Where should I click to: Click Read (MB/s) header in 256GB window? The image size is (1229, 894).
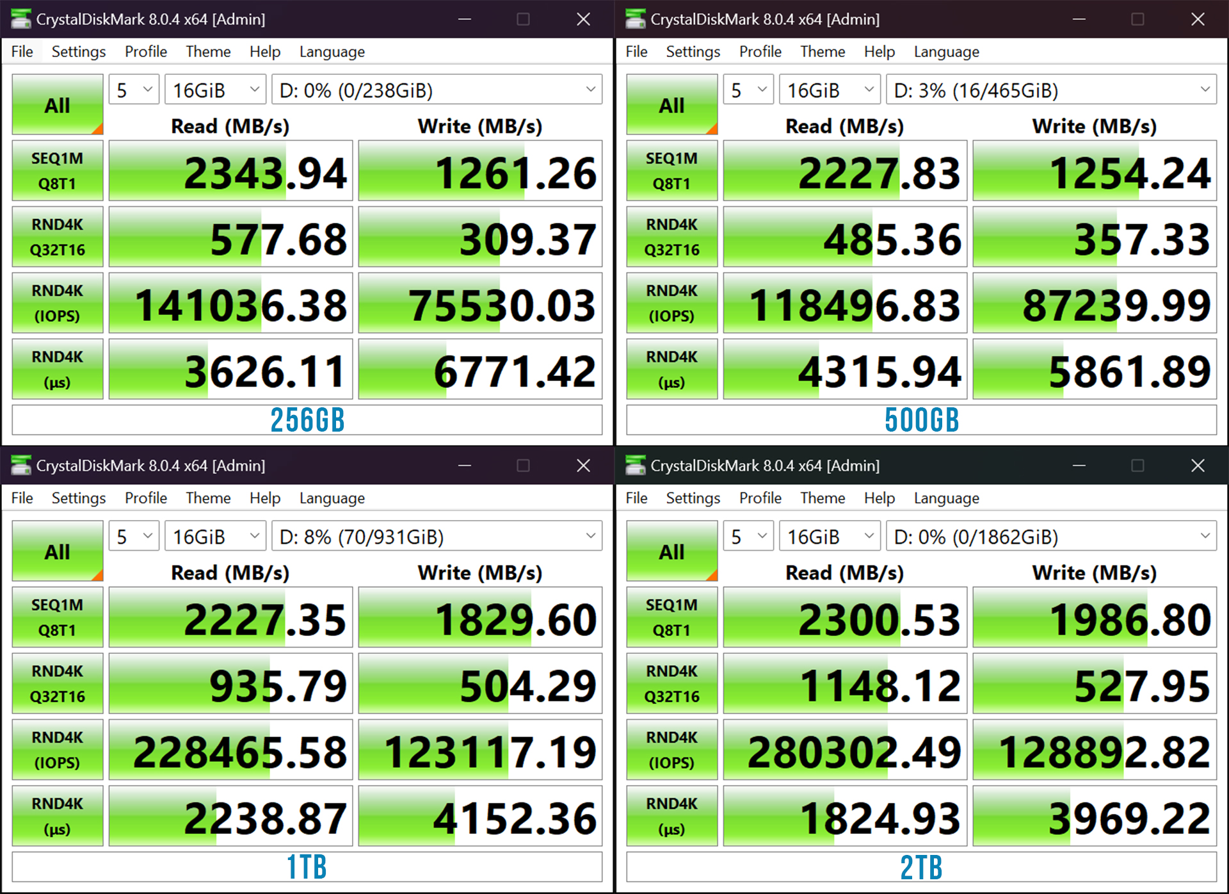click(x=230, y=126)
